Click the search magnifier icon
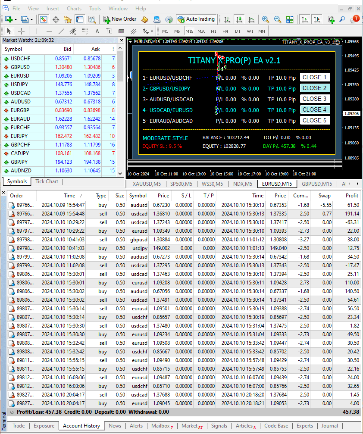The height and width of the screenshot is (434, 363). point(342,19)
